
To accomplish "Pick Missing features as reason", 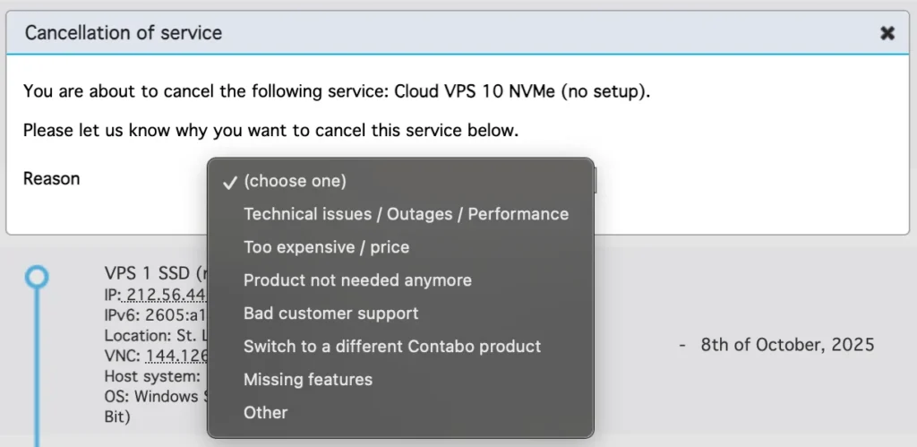I will point(307,380).
